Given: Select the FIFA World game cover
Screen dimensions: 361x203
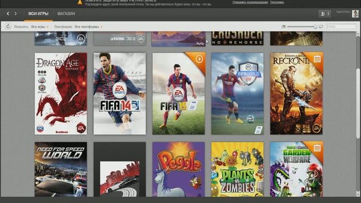Looking at the screenshot, I should 237,94.
